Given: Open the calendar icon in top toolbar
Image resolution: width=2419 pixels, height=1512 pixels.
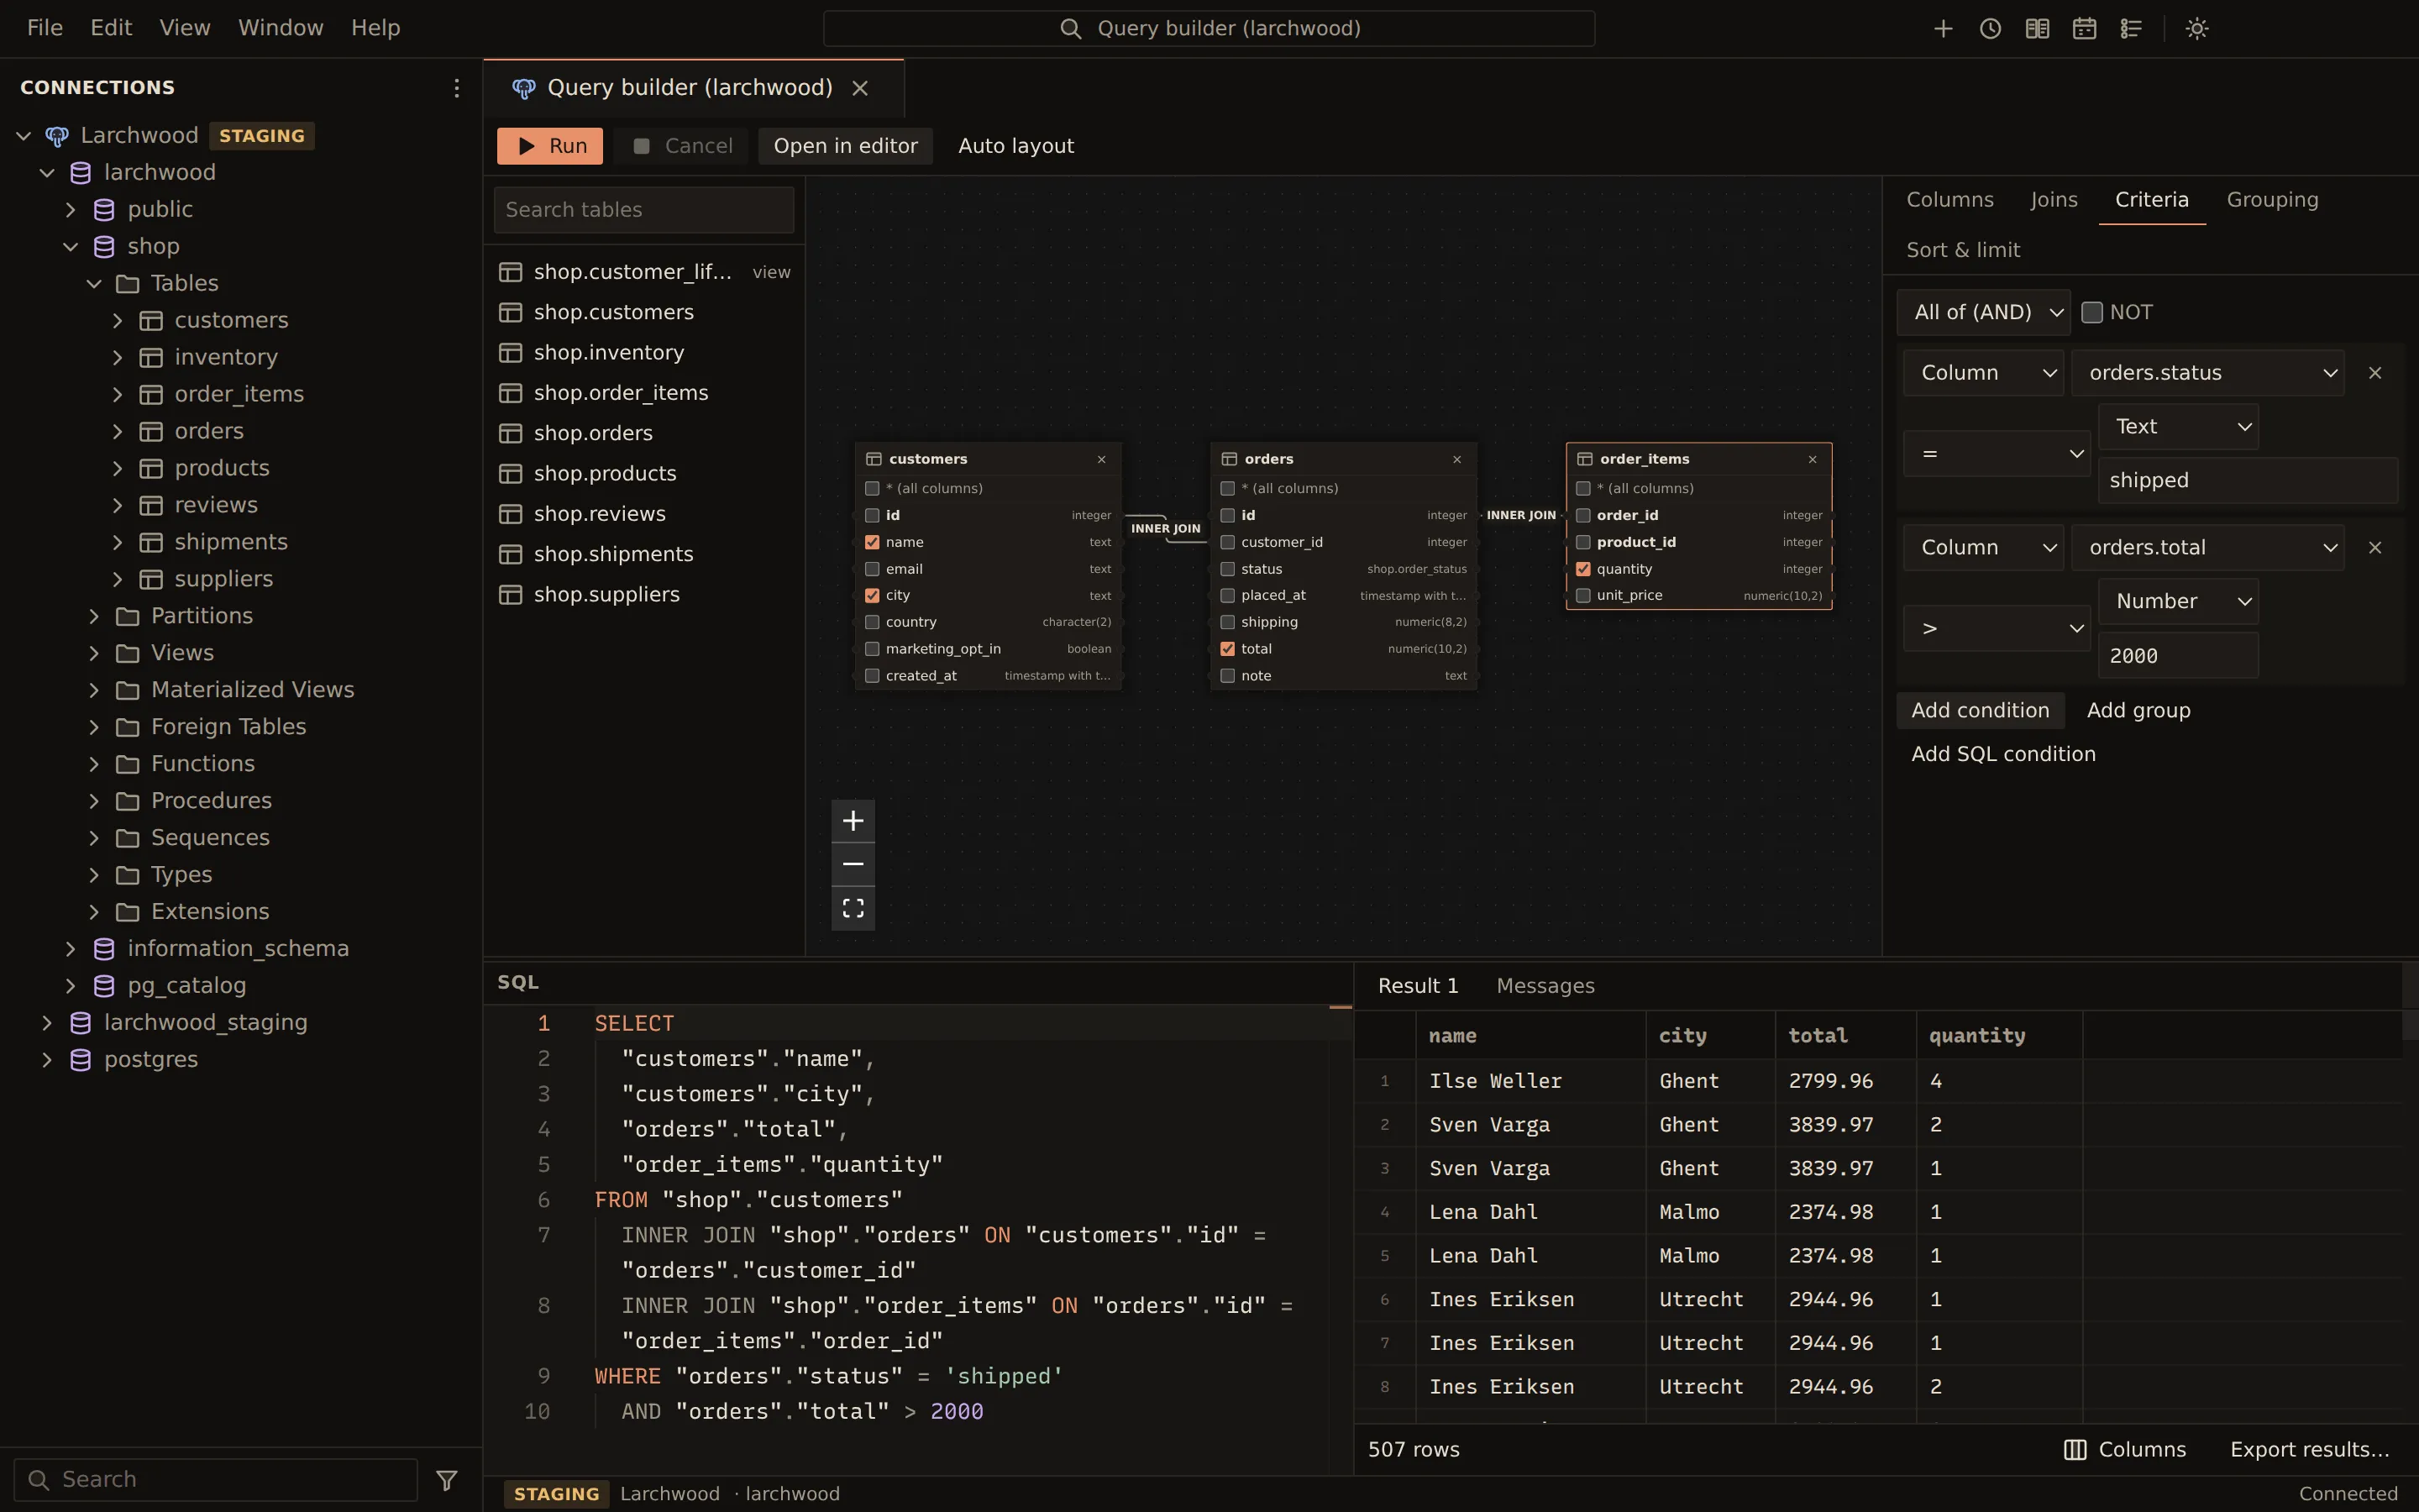Looking at the screenshot, I should [x=2084, y=28].
